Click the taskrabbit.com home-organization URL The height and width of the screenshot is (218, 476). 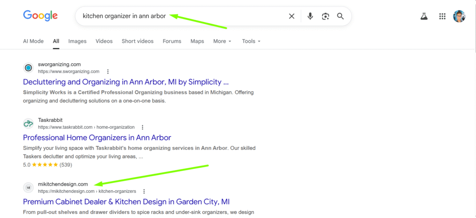click(86, 127)
